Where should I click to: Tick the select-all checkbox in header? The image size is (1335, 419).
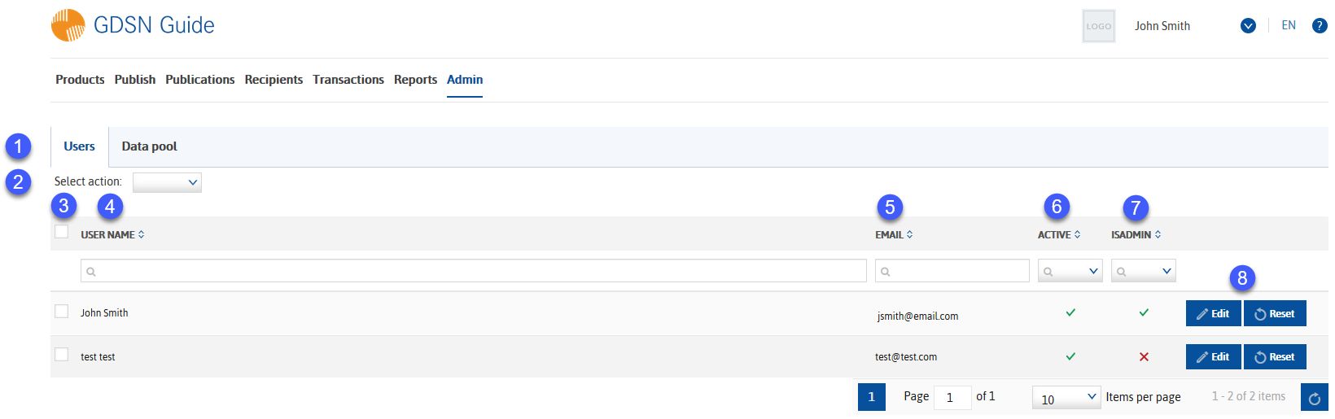click(62, 232)
